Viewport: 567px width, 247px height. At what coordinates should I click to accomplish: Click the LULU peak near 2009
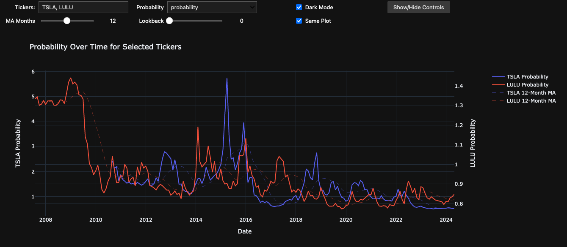click(71, 78)
